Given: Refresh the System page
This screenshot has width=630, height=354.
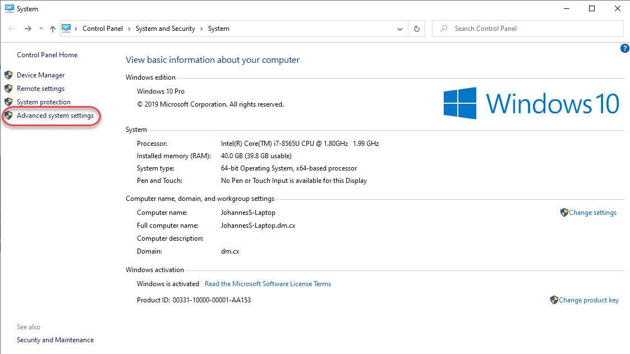Looking at the screenshot, I should point(417,29).
